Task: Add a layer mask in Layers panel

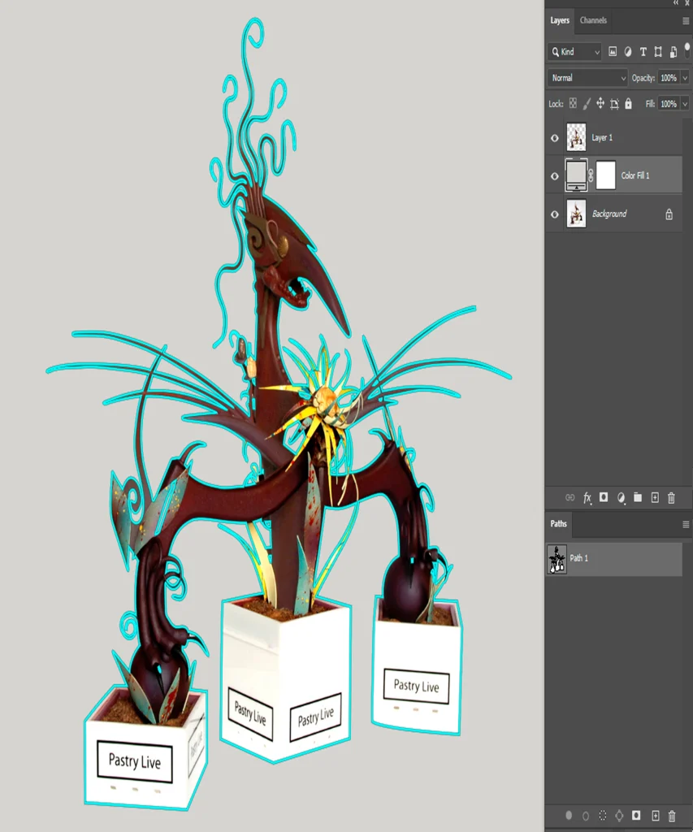Action: (x=604, y=498)
